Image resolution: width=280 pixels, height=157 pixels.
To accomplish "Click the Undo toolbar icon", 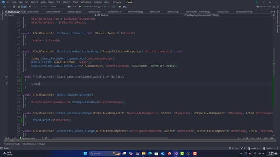I will (x=30, y=7).
